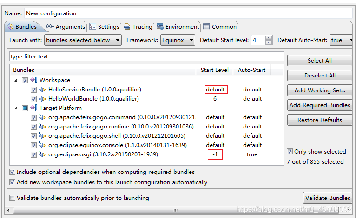Click the Default Start level value field
The width and height of the screenshot is (356, 218).
[258, 40]
